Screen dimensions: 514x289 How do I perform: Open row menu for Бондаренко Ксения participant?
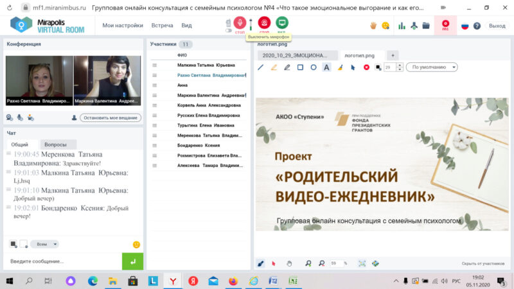tap(154, 146)
